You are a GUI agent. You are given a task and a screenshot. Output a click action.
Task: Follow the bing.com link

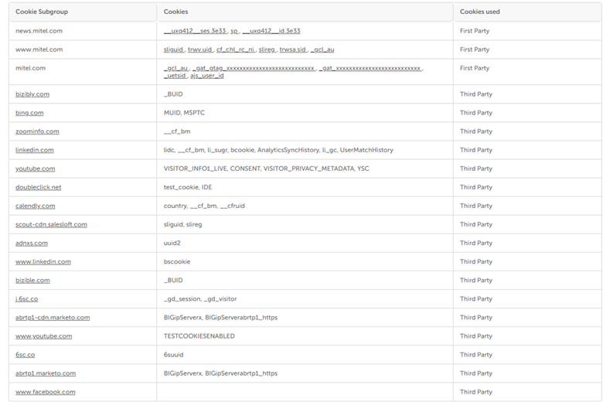tap(29, 113)
